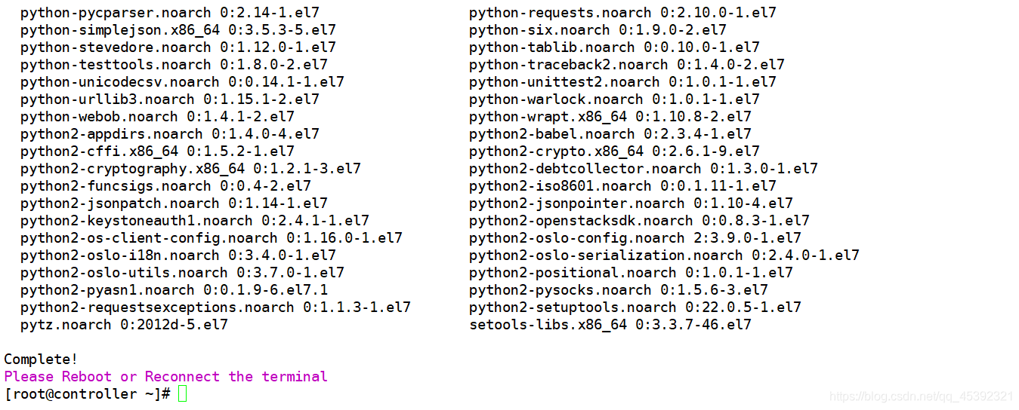
Task: Click the python2-requestsexceptions.noarch entry
Action: click(x=215, y=307)
